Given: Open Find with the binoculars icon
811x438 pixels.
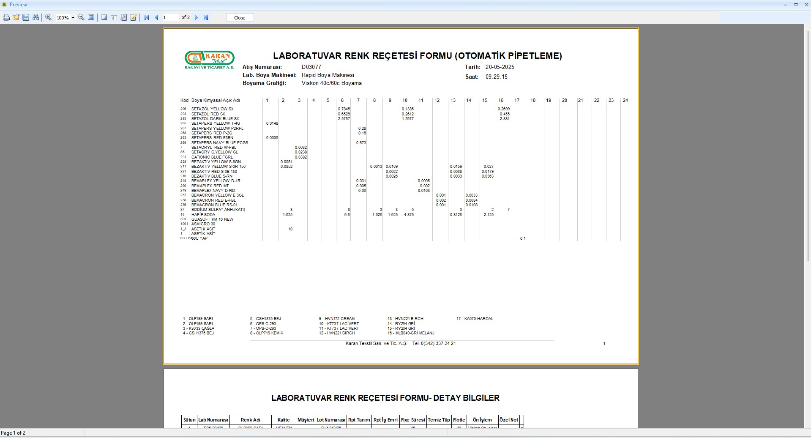Looking at the screenshot, I should 36,18.
